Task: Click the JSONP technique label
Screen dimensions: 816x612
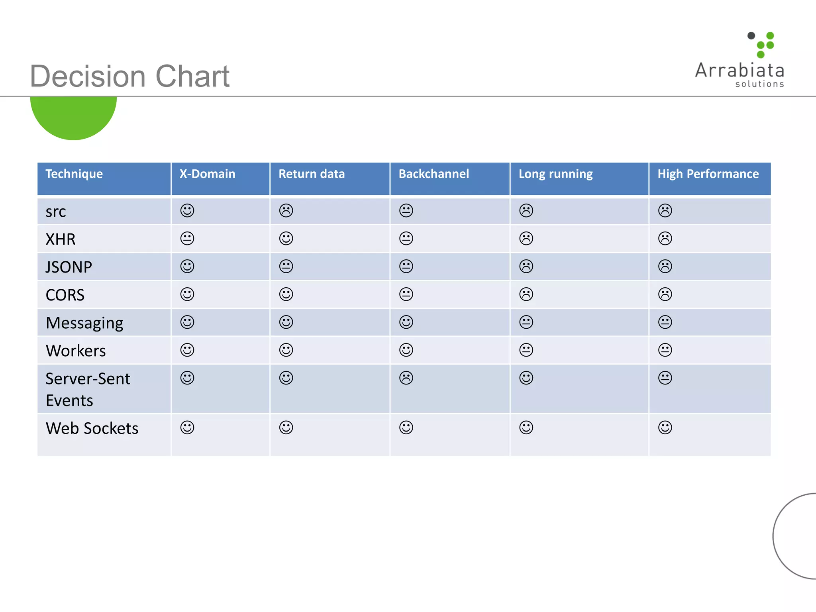Action: pos(69,267)
